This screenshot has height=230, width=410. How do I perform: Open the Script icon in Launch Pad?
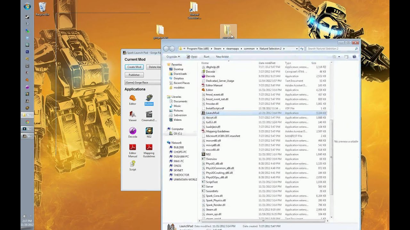pos(133,165)
